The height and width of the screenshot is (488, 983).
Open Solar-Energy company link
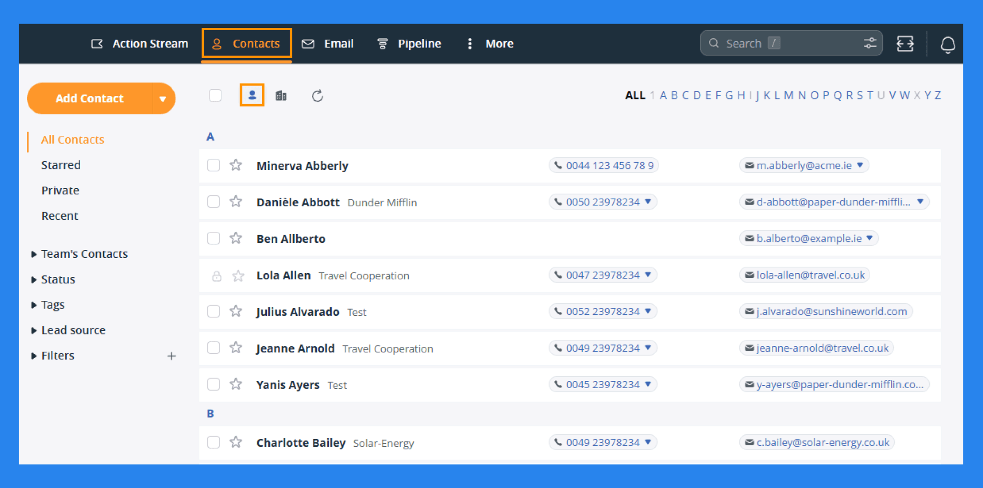[384, 443]
